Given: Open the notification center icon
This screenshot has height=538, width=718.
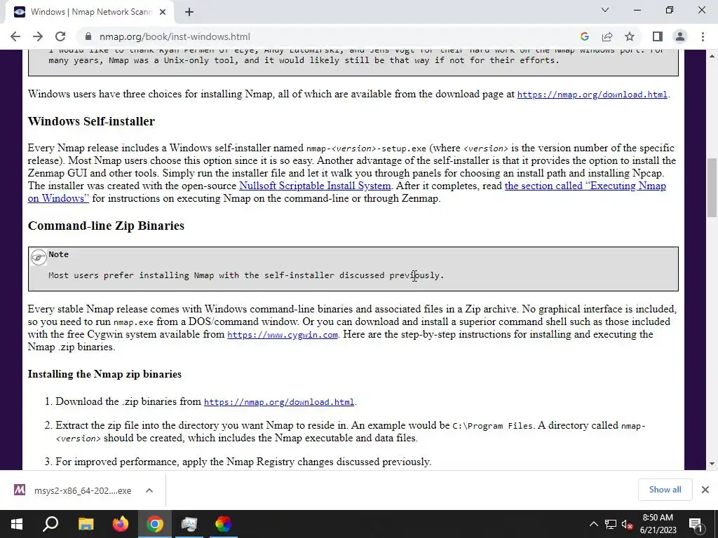Looking at the screenshot, I should [696, 524].
